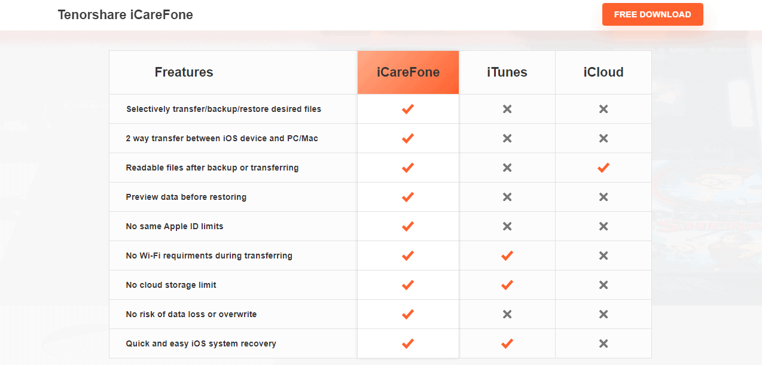Click iCareFone checkmark for No same Apple ID limits
The image size is (762, 365).
[x=408, y=226]
